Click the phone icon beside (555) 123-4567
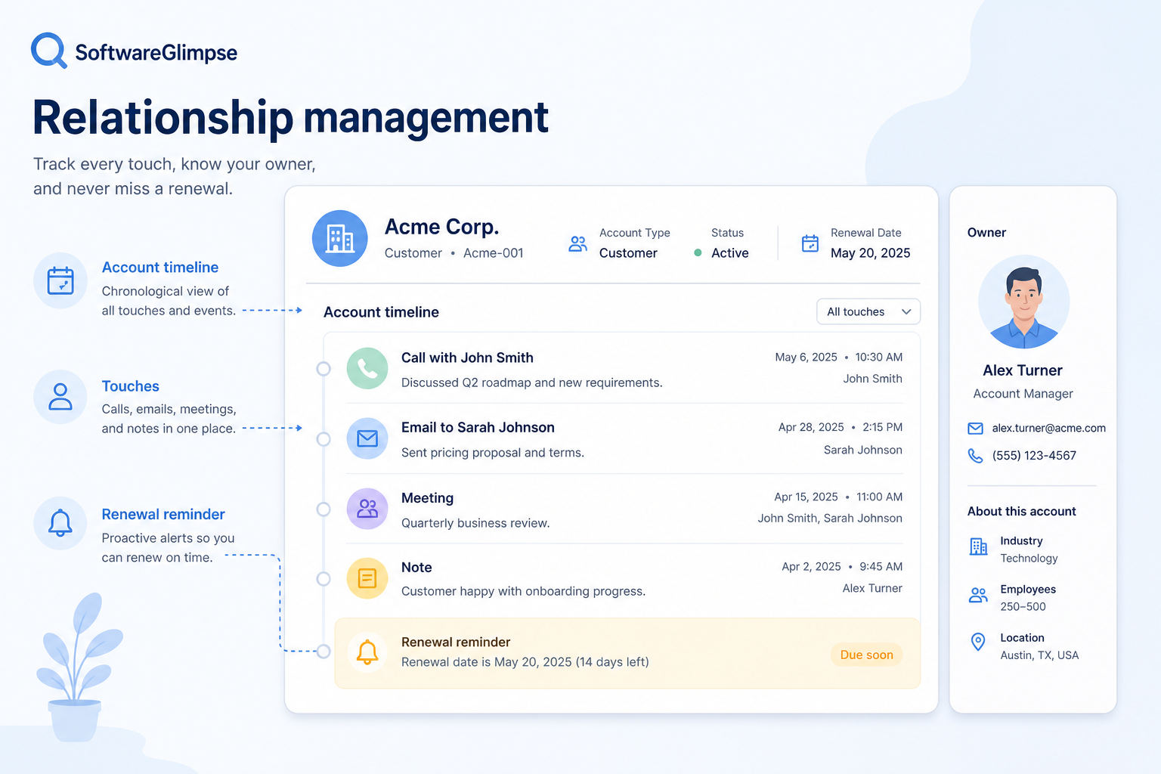 click(976, 456)
